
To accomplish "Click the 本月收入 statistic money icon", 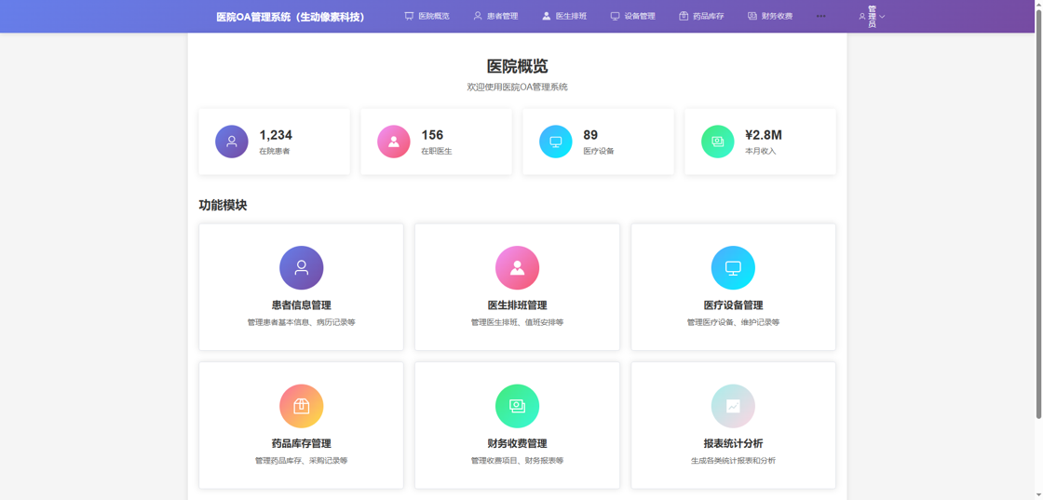I will pos(717,142).
